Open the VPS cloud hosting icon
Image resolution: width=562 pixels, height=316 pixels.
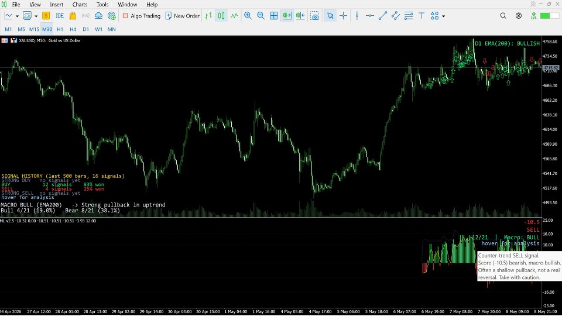point(98,16)
